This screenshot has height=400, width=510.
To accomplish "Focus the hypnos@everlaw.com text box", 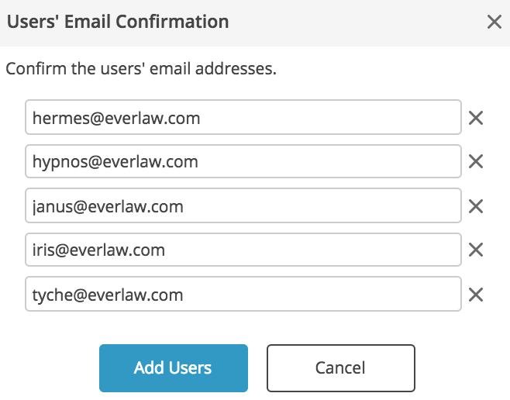I will 243,161.
